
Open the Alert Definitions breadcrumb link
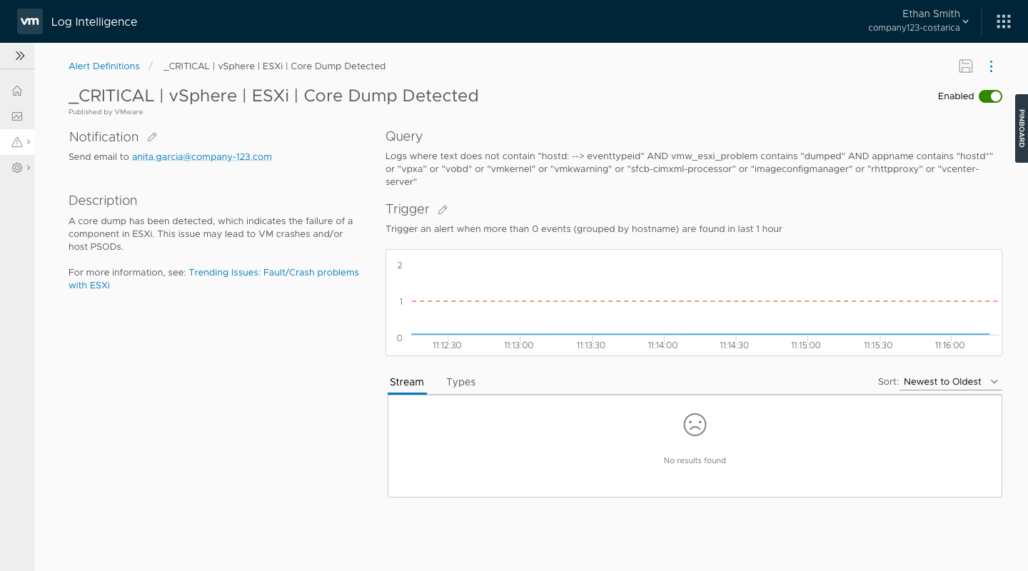pos(104,66)
